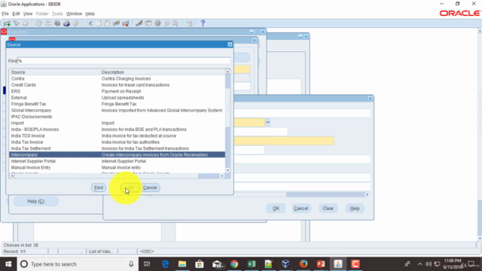482x271 pixels.
Task: Click the long yellow Parameters field
Action: (x=284, y=141)
